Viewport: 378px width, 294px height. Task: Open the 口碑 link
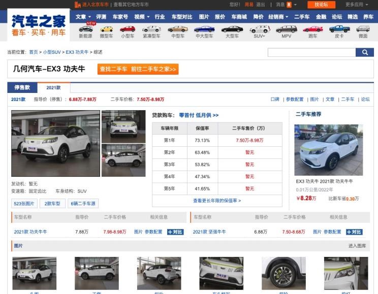pos(275,100)
